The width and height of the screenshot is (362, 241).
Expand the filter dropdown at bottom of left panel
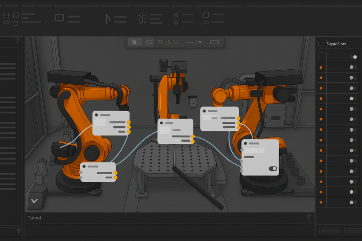click(x=18, y=231)
